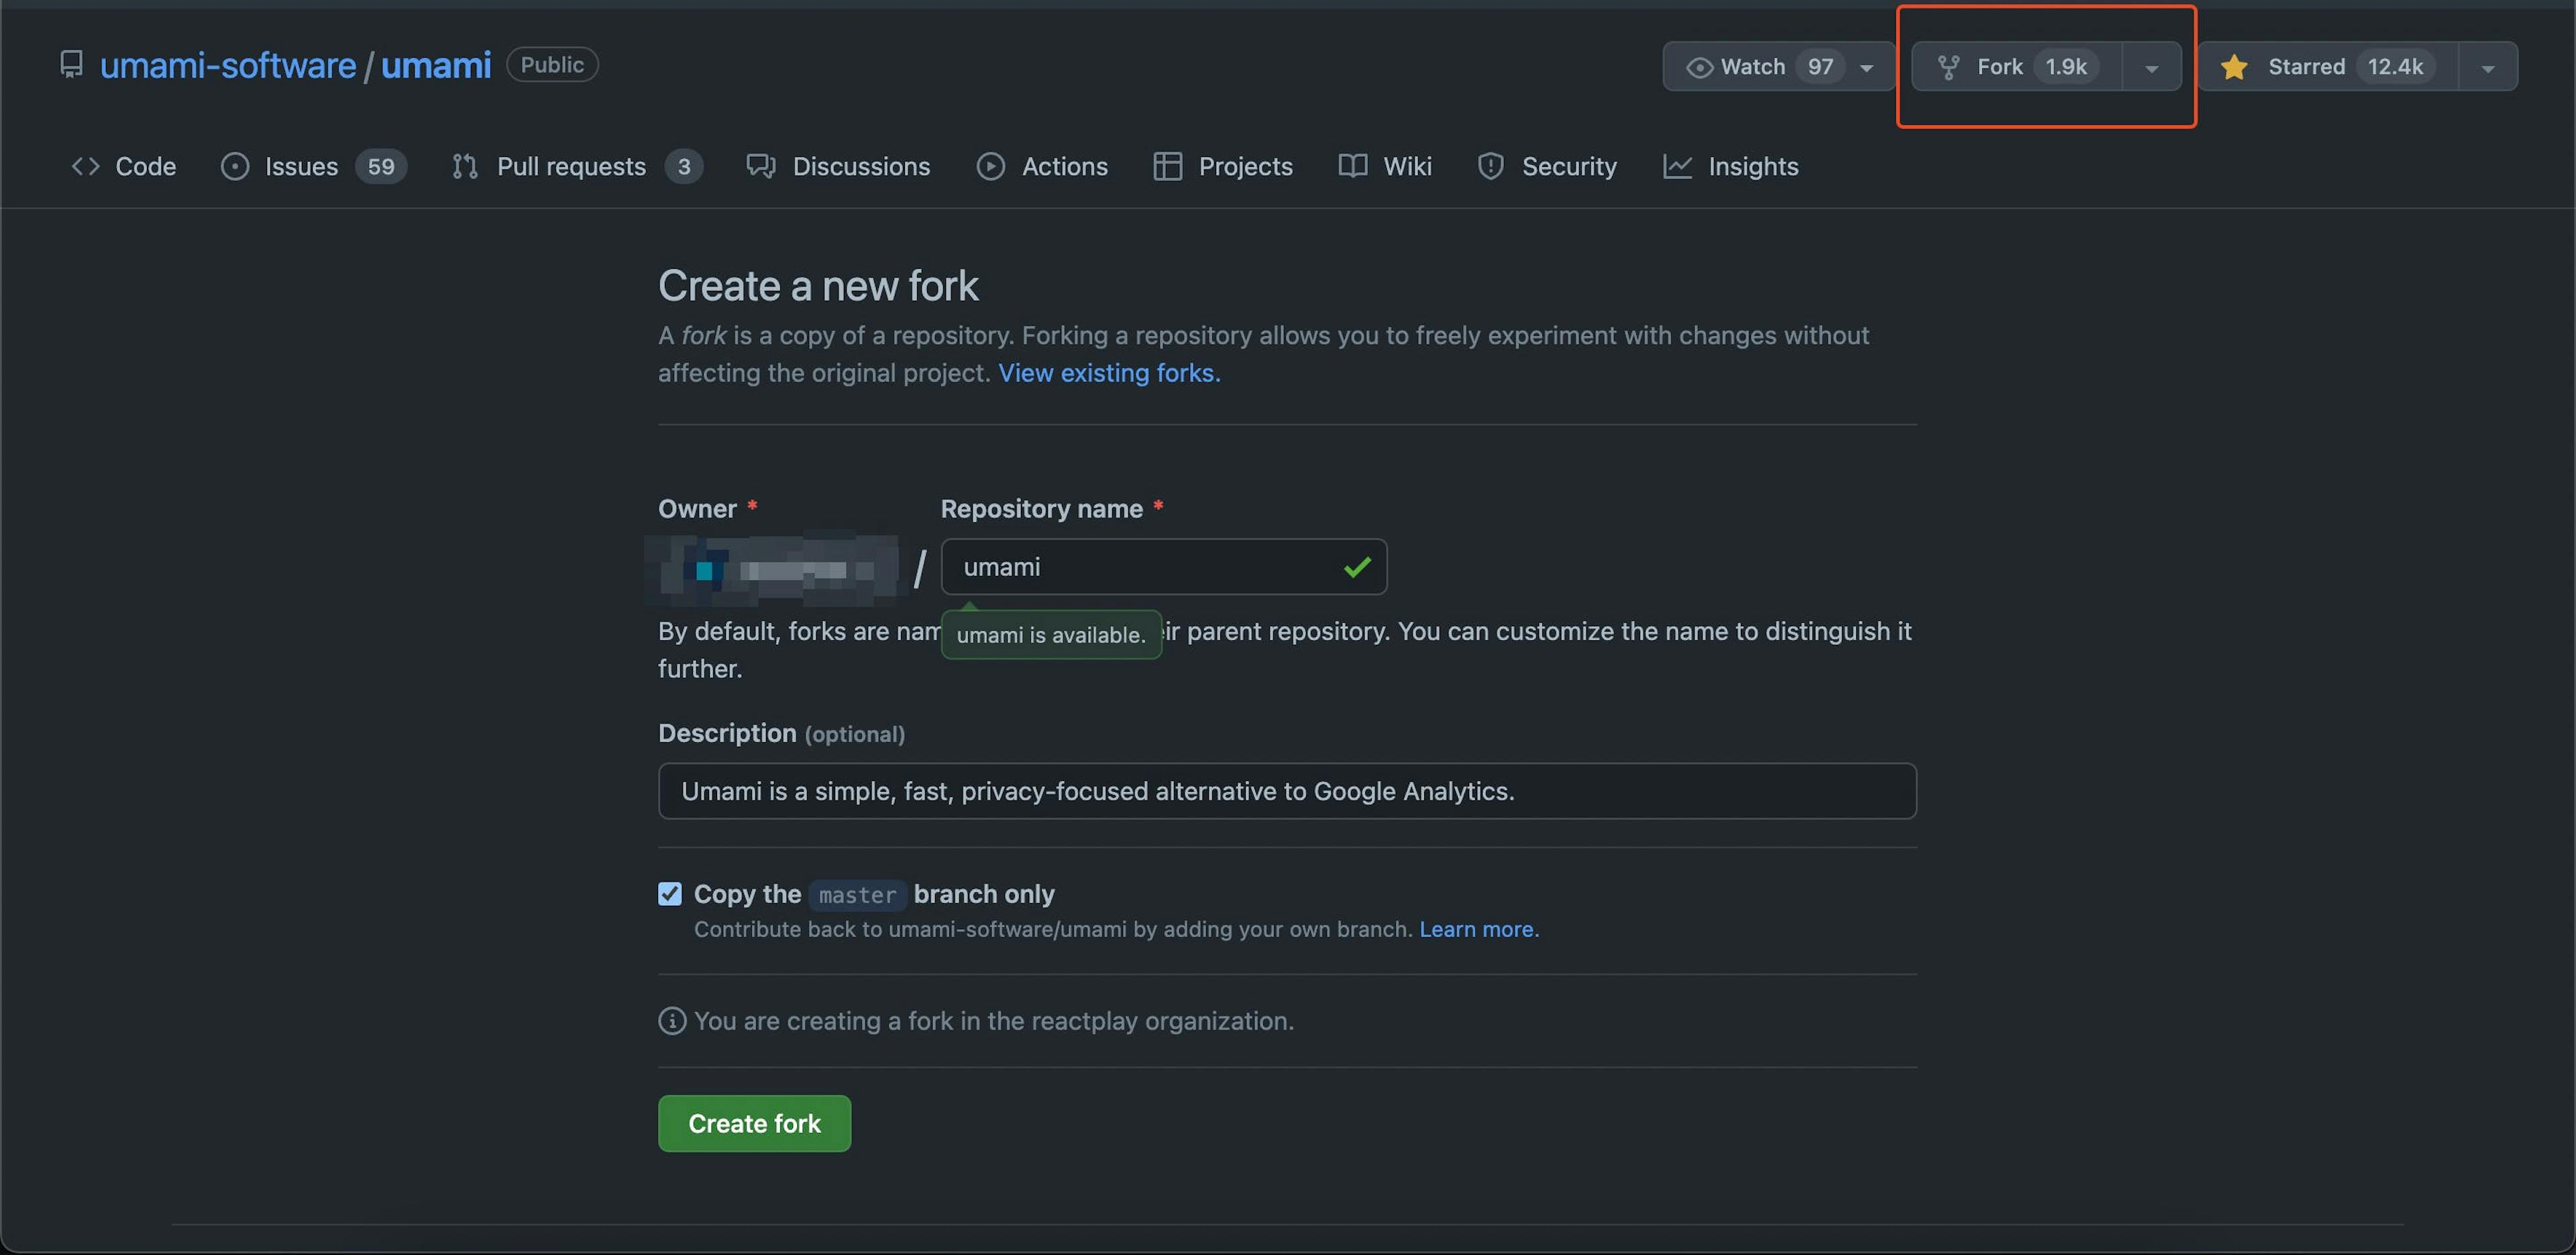Click the Starred count 12.4k

pyautogui.click(x=2395, y=66)
